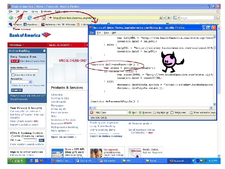
Task: Click the source window vertical scrollbar down arrow
Action: pyautogui.click(x=214, y=104)
